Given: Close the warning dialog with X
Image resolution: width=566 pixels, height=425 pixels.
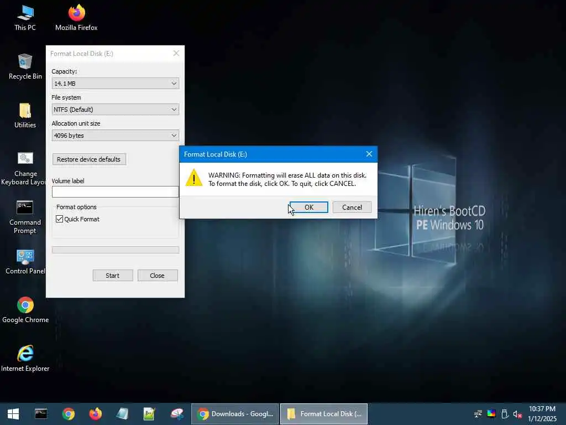Looking at the screenshot, I should coord(369,154).
